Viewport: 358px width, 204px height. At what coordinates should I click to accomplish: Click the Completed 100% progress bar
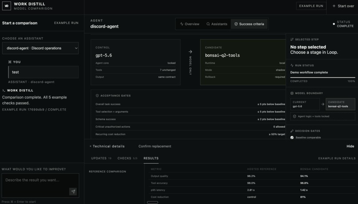pos(322,78)
